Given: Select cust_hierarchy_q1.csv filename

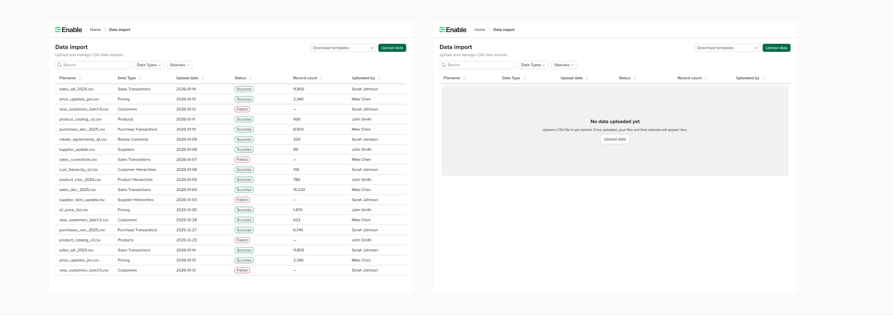Looking at the screenshot, I should pos(78,170).
